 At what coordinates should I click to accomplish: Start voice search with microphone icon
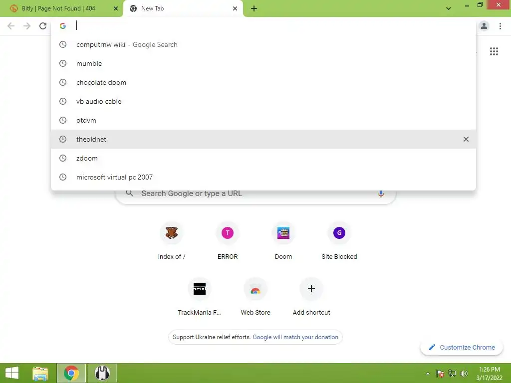pyautogui.click(x=381, y=193)
